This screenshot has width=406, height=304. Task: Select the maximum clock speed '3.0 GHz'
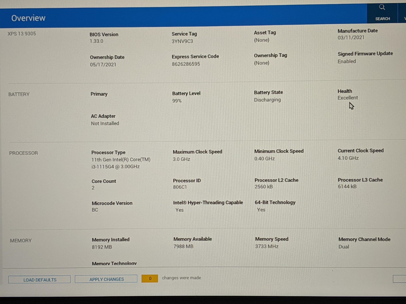pyautogui.click(x=181, y=159)
